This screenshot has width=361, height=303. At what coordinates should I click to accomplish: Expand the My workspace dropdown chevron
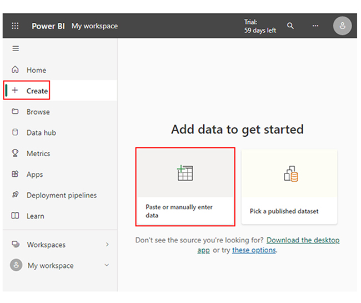coord(107,265)
